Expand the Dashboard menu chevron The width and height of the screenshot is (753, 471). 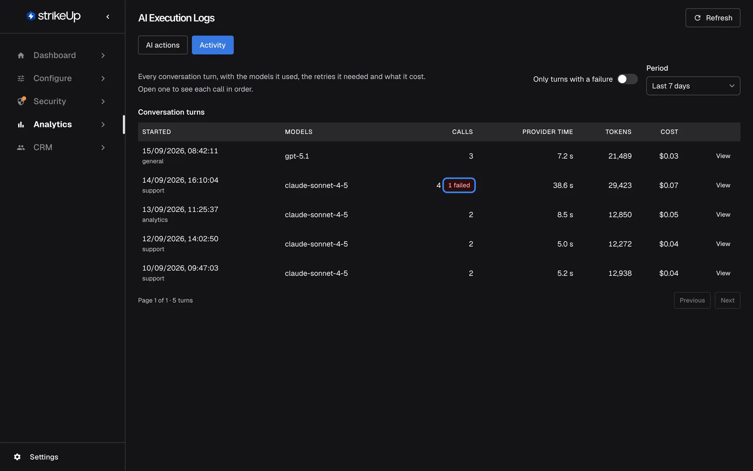click(103, 55)
